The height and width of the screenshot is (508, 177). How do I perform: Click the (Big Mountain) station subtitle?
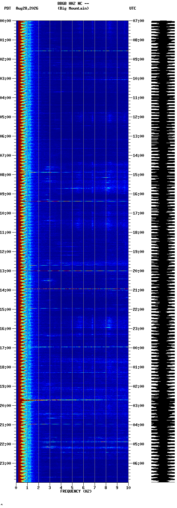[73, 8]
